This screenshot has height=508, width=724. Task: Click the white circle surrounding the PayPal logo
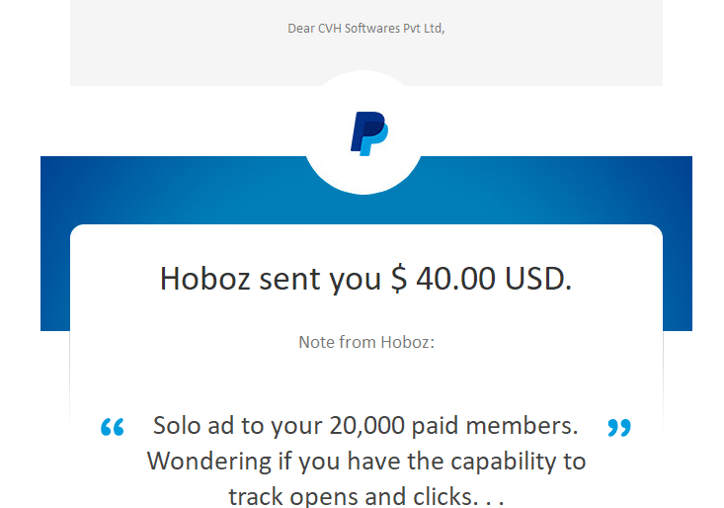tap(363, 132)
